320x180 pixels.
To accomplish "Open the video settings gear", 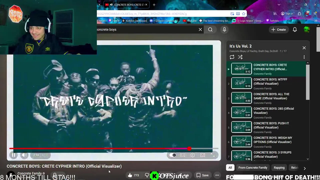I will (x=192, y=155).
